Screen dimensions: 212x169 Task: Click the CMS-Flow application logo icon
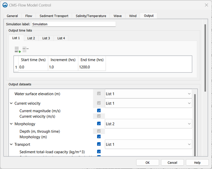pos(5,5)
